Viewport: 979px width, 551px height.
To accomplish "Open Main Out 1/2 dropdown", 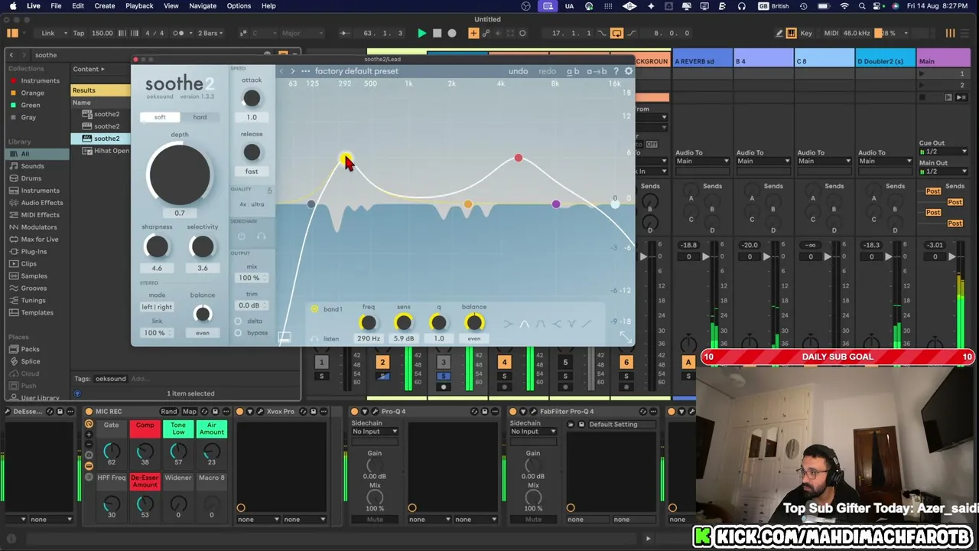I will click(944, 171).
